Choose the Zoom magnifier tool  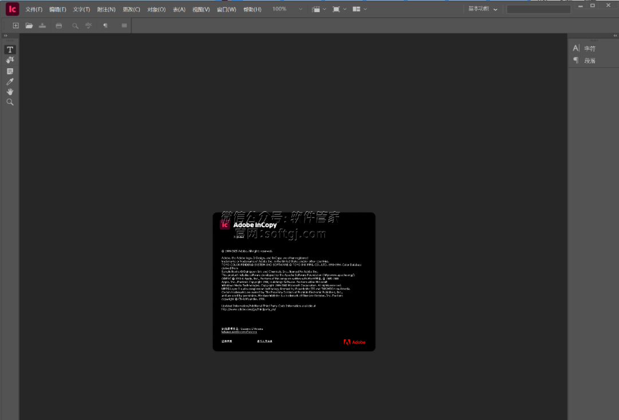point(10,102)
